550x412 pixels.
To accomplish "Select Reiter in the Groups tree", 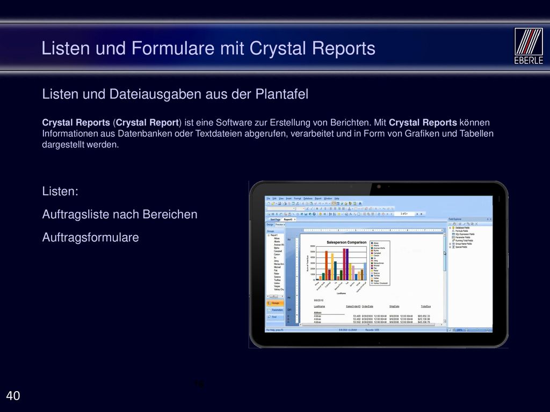I will (x=277, y=274).
